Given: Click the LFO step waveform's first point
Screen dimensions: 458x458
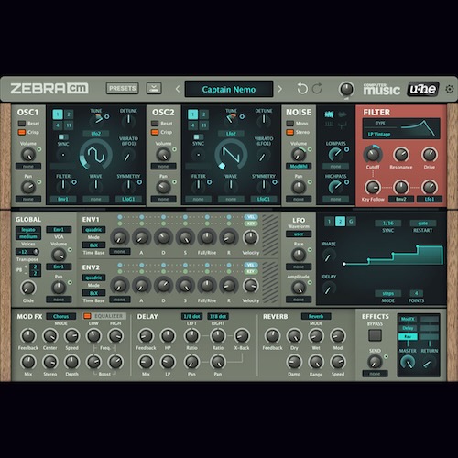Looking at the screenshot, I should (344, 264).
